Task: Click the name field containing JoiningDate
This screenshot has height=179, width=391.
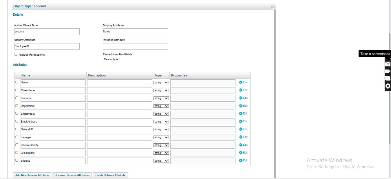Action: 53,153
